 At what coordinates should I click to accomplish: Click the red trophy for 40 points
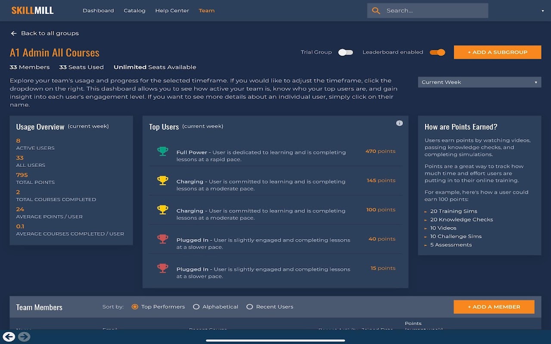point(163,239)
